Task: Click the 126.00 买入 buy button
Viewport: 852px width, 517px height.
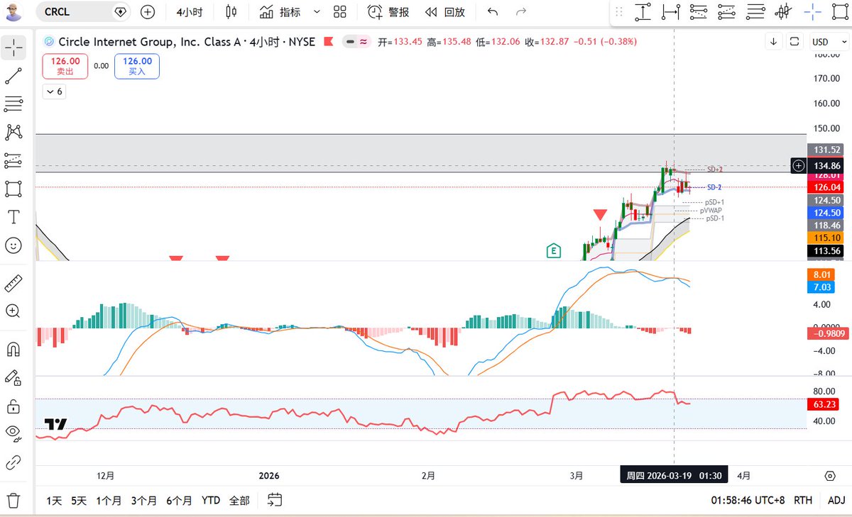Action: coord(136,66)
